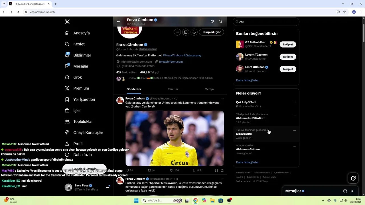Image resolution: width=365 pixels, height=205 pixels.
Task: Open profile more options ellipsis button
Action: pos(177,32)
